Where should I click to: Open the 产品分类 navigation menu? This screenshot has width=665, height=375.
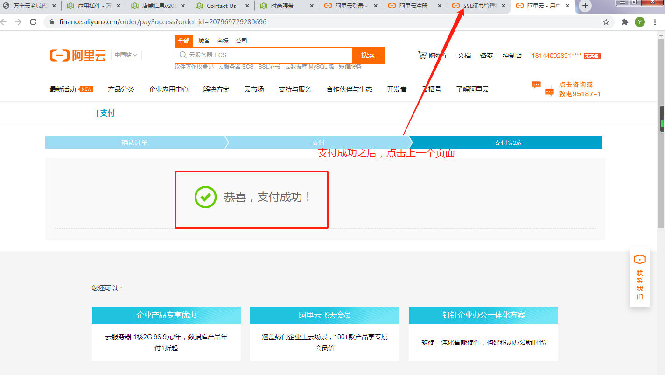[x=121, y=89]
